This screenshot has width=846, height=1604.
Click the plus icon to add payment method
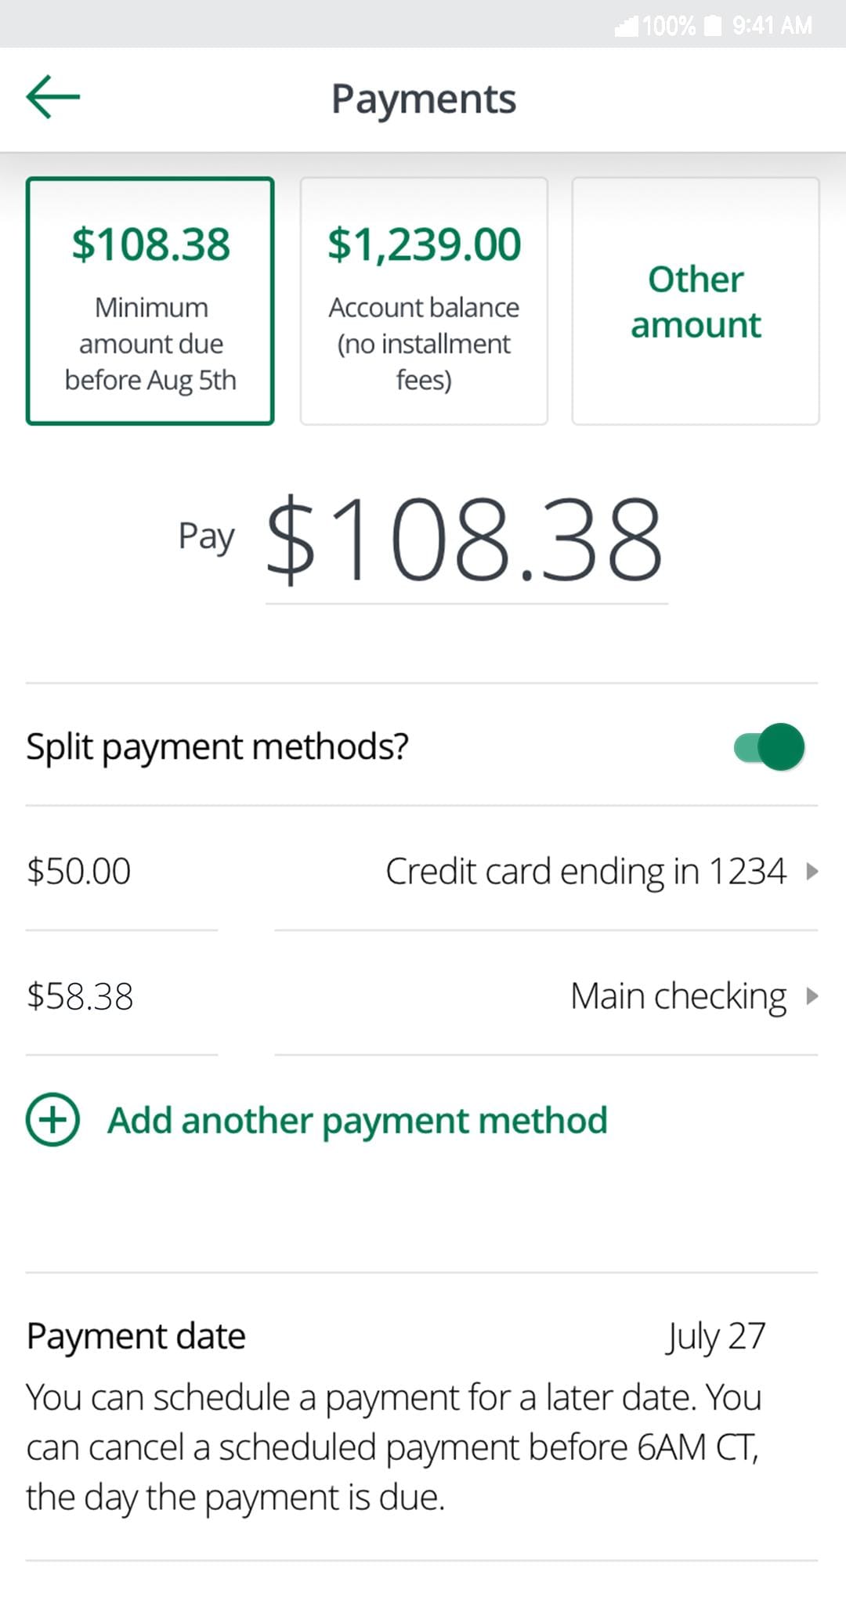point(52,1120)
